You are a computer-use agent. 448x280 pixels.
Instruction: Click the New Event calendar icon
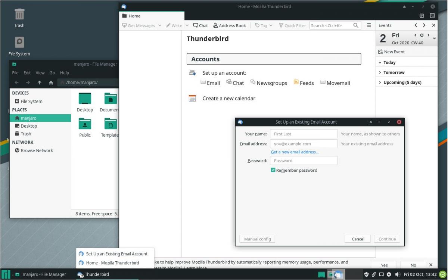[380, 52]
